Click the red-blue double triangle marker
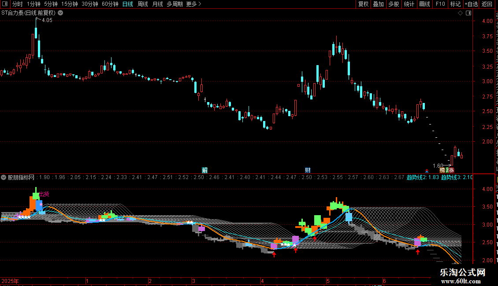Screen dimensions: 498x286 tap(427, 171)
